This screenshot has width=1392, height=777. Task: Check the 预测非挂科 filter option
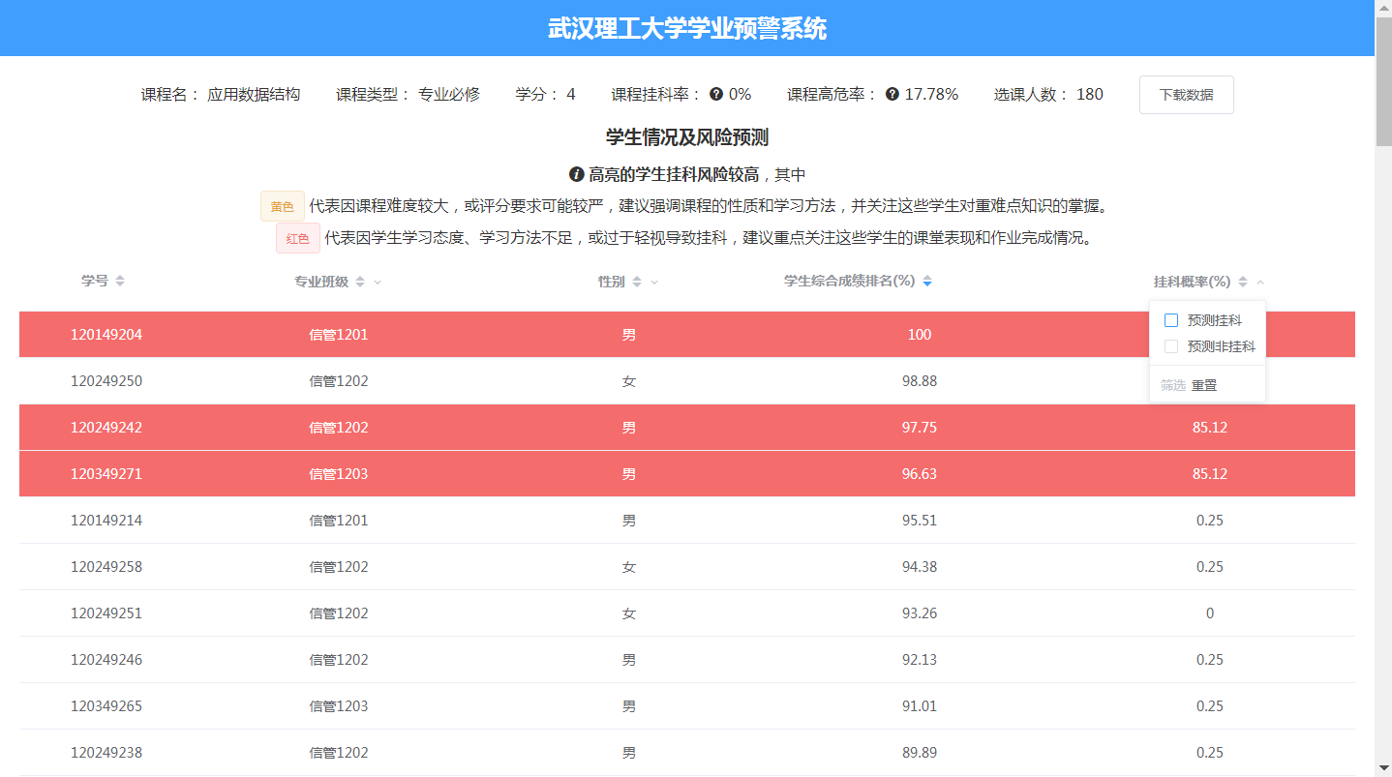[x=1171, y=346]
